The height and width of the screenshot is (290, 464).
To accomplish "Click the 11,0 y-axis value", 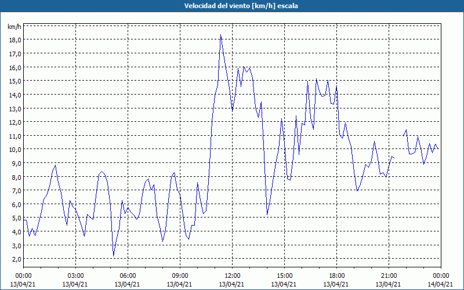I will [x=15, y=136].
